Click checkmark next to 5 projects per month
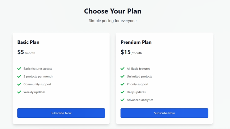The height and width of the screenshot is (129, 230). click(19, 76)
